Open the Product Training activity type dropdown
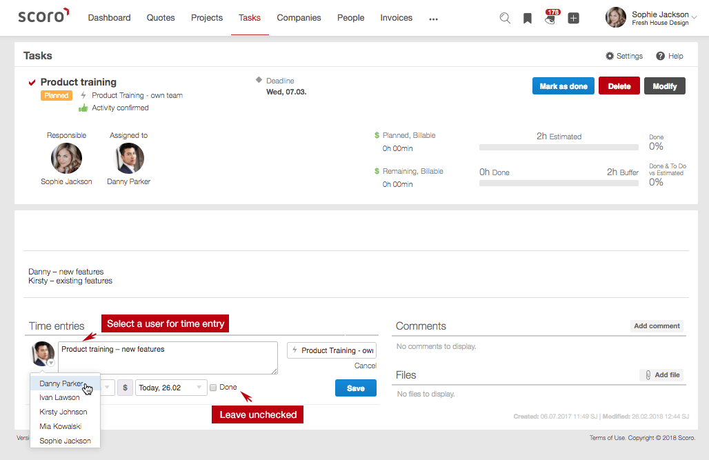The height and width of the screenshot is (460, 709). click(x=332, y=350)
